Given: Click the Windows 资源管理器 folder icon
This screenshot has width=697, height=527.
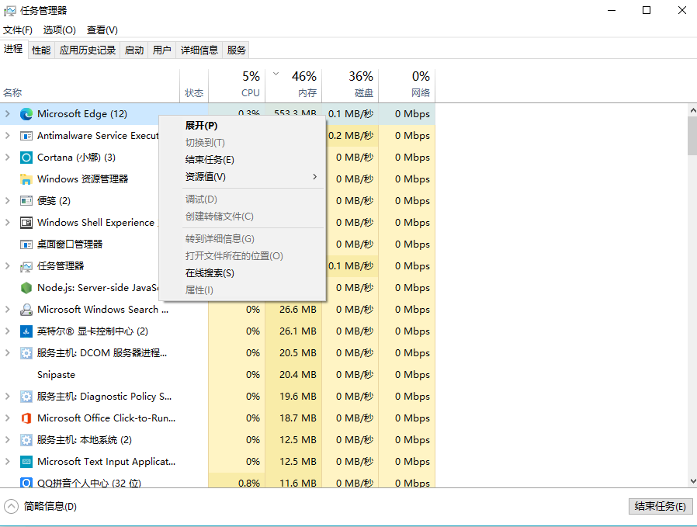Looking at the screenshot, I should pyautogui.click(x=26, y=179).
